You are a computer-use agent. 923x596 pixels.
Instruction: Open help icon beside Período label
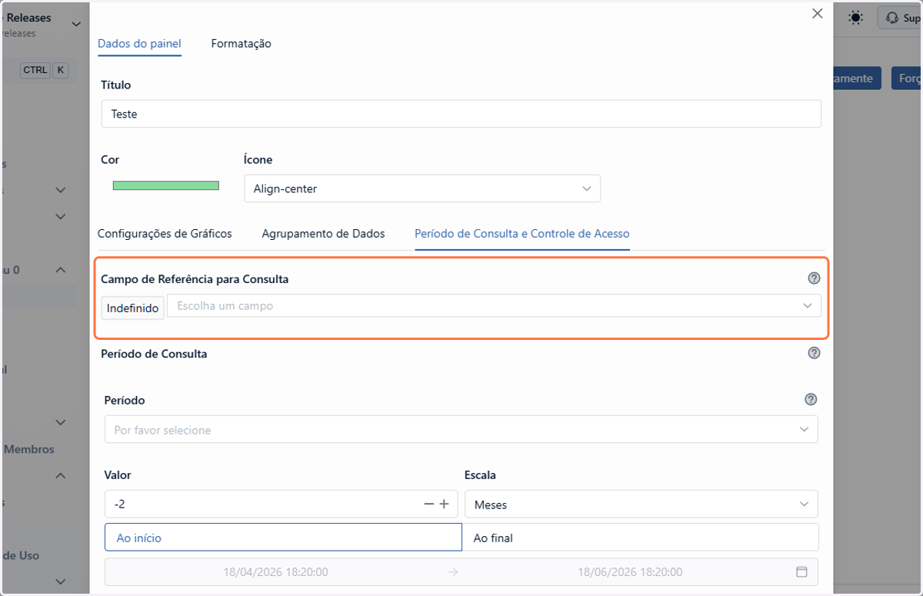[810, 399]
